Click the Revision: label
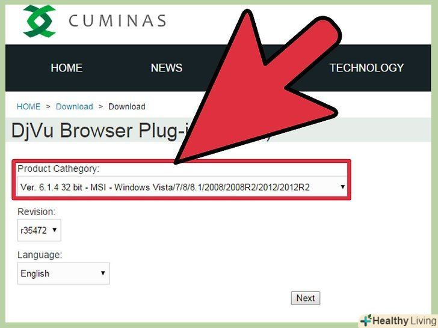This screenshot has width=438, height=328. tap(36, 211)
